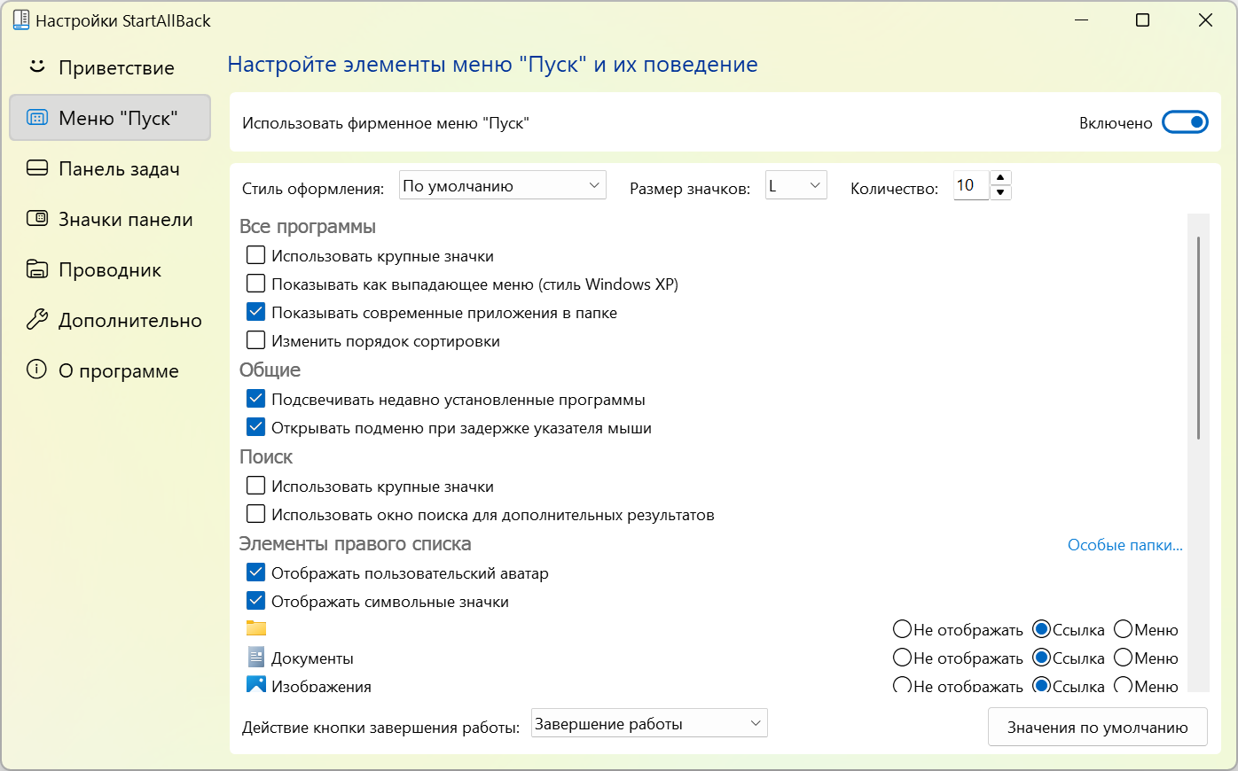
Task: Show the Дополнительно section
Action: pos(110,320)
